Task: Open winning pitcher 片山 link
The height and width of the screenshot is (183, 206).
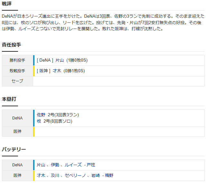Action: tap(60, 60)
